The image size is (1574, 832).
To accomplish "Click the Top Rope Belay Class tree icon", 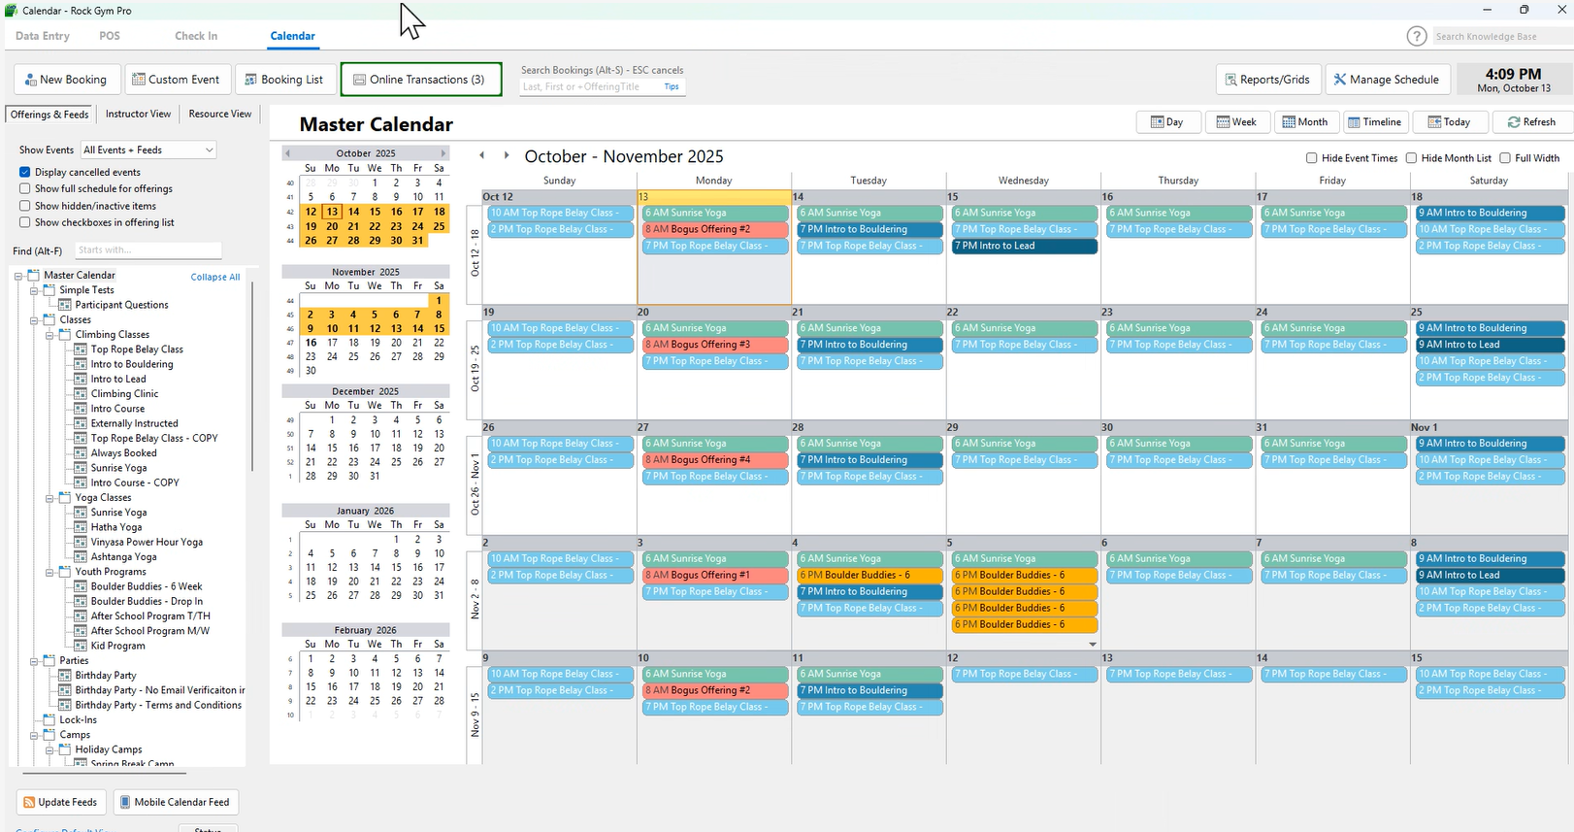I will pyautogui.click(x=82, y=349).
